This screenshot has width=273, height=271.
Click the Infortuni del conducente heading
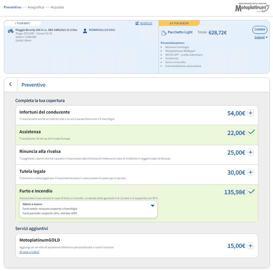(x=44, y=112)
